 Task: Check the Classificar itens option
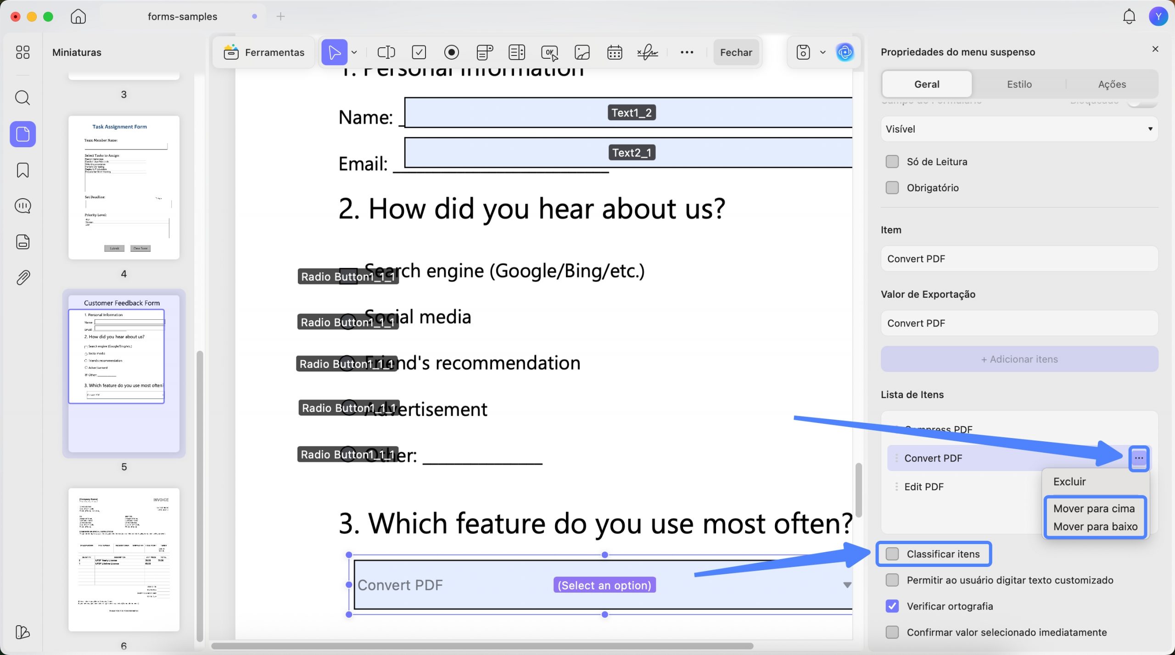click(892, 554)
